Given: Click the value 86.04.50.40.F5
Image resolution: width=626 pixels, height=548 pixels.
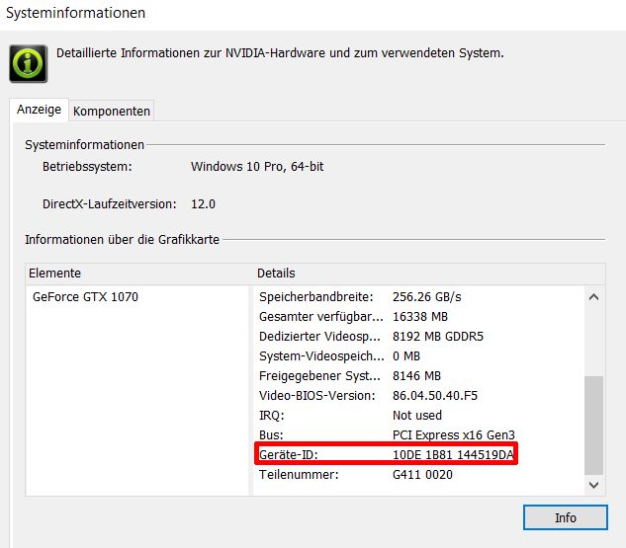Looking at the screenshot, I should pyautogui.click(x=435, y=396).
